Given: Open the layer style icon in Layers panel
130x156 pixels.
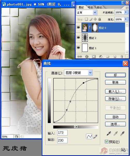Looking at the screenshot, I should click(87, 57).
